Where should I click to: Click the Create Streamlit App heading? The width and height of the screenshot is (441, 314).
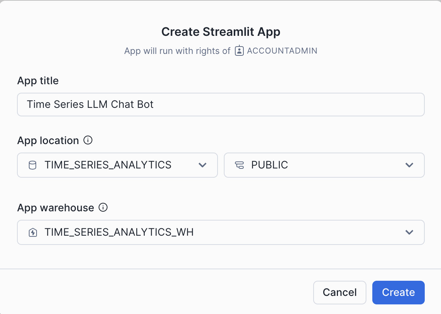coord(220,32)
